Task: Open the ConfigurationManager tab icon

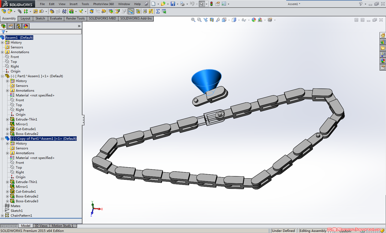Action: pos(18,26)
